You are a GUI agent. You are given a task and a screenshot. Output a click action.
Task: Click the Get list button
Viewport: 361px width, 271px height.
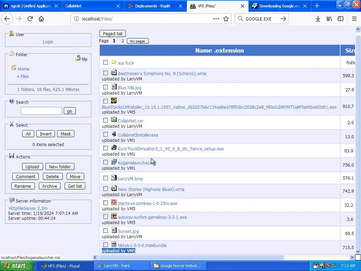(75, 186)
